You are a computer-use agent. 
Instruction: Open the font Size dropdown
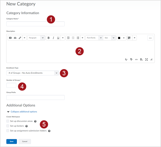[x=110, y=38]
